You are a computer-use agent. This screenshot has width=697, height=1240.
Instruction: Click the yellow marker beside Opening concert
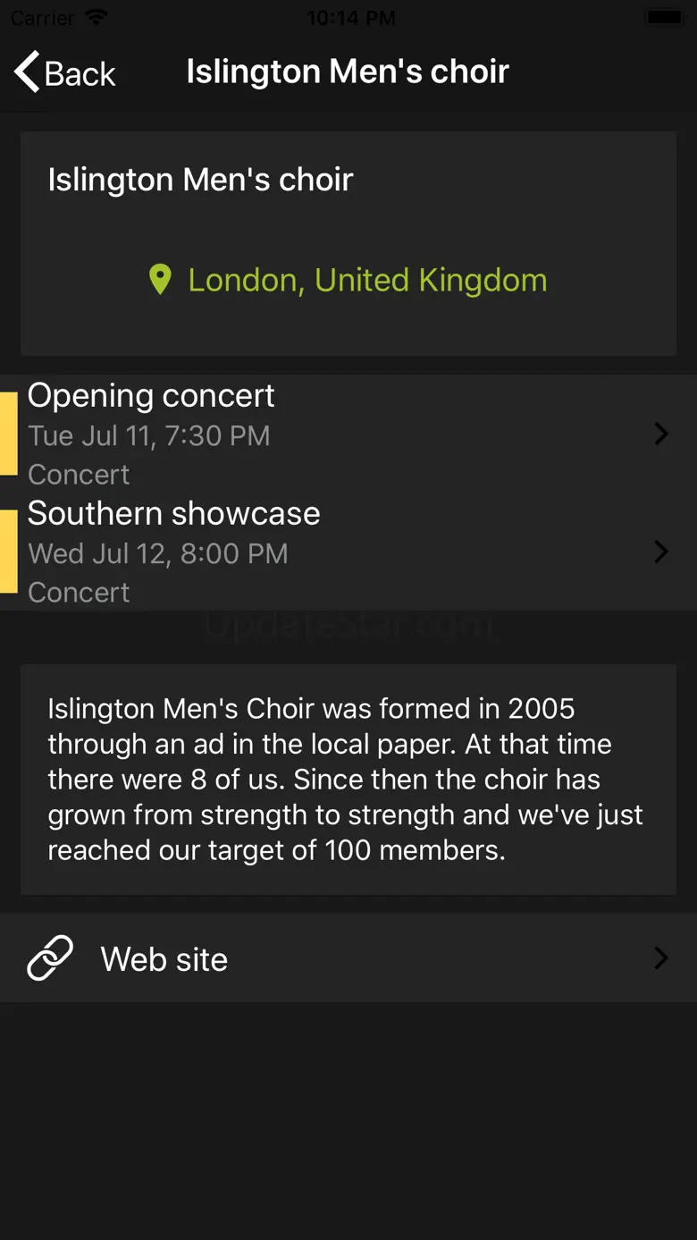click(x=8, y=433)
